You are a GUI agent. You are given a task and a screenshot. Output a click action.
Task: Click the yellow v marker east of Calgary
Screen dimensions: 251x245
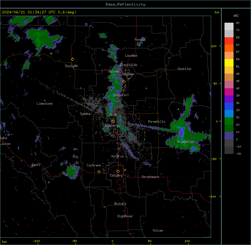125,170
